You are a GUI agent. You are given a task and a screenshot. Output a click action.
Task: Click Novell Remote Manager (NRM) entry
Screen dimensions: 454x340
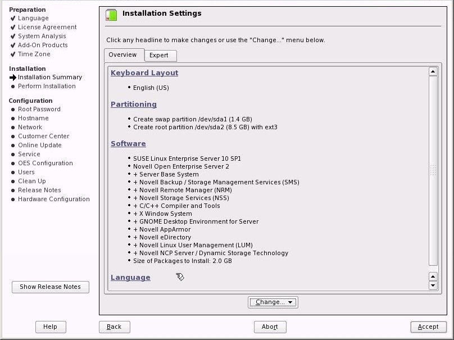[183, 190]
